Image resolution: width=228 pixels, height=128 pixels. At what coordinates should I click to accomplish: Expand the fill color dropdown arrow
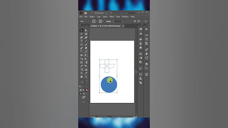[x=97, y=21]
